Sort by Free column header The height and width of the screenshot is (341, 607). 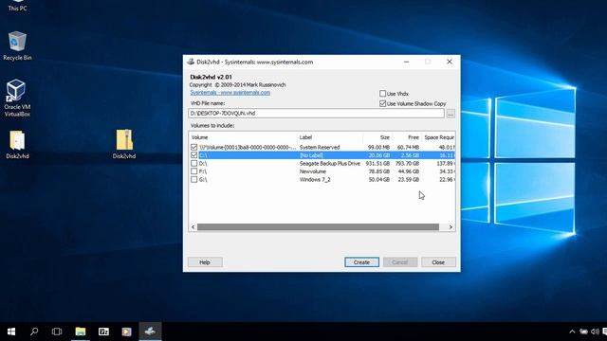coord(407,137)
